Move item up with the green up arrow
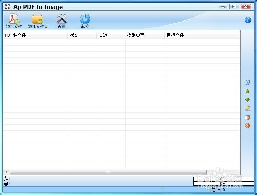Viewport: 257px width, 195px height. (247, 91)
